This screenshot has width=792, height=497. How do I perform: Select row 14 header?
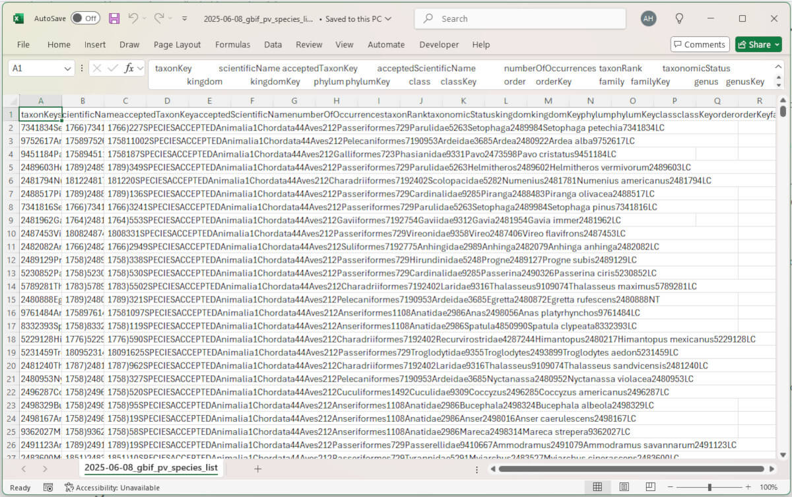coord(11,286)
